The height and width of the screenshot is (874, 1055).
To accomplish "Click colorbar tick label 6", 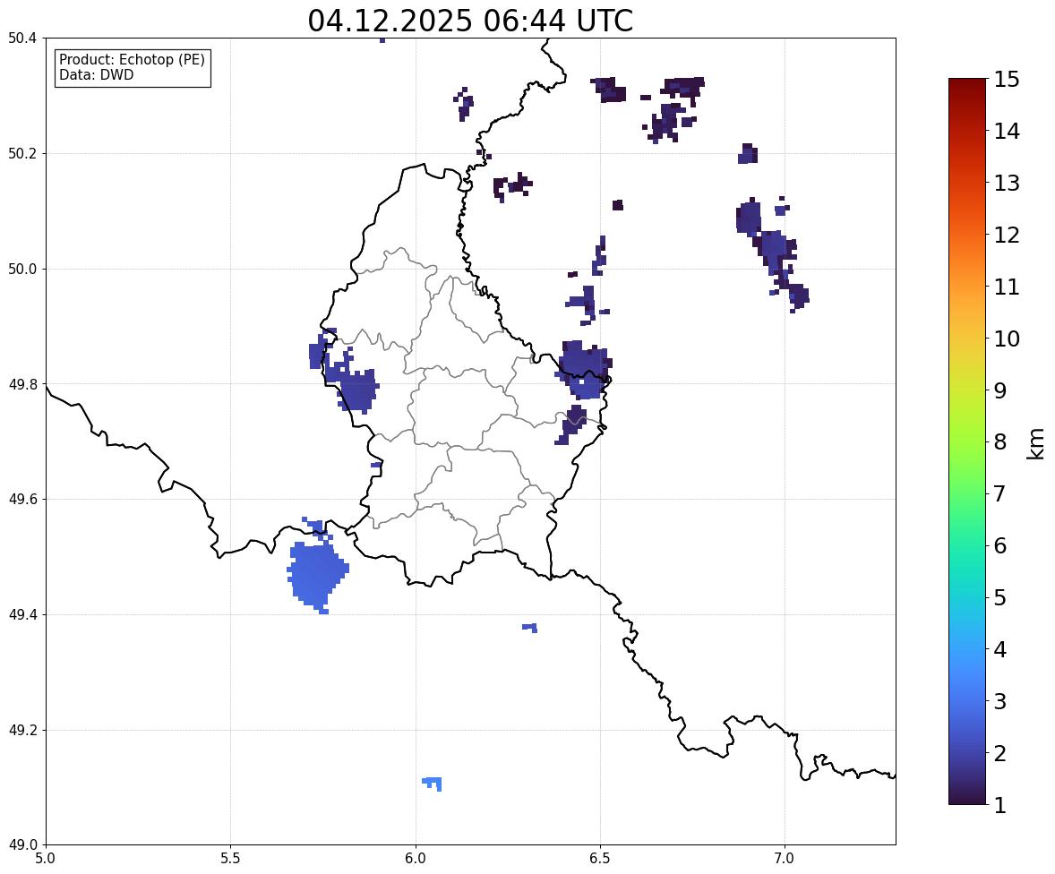I will pos(1000,545).
